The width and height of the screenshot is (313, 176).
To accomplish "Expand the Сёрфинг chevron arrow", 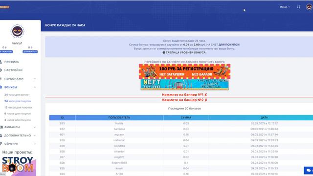I will tap(35, 144).
